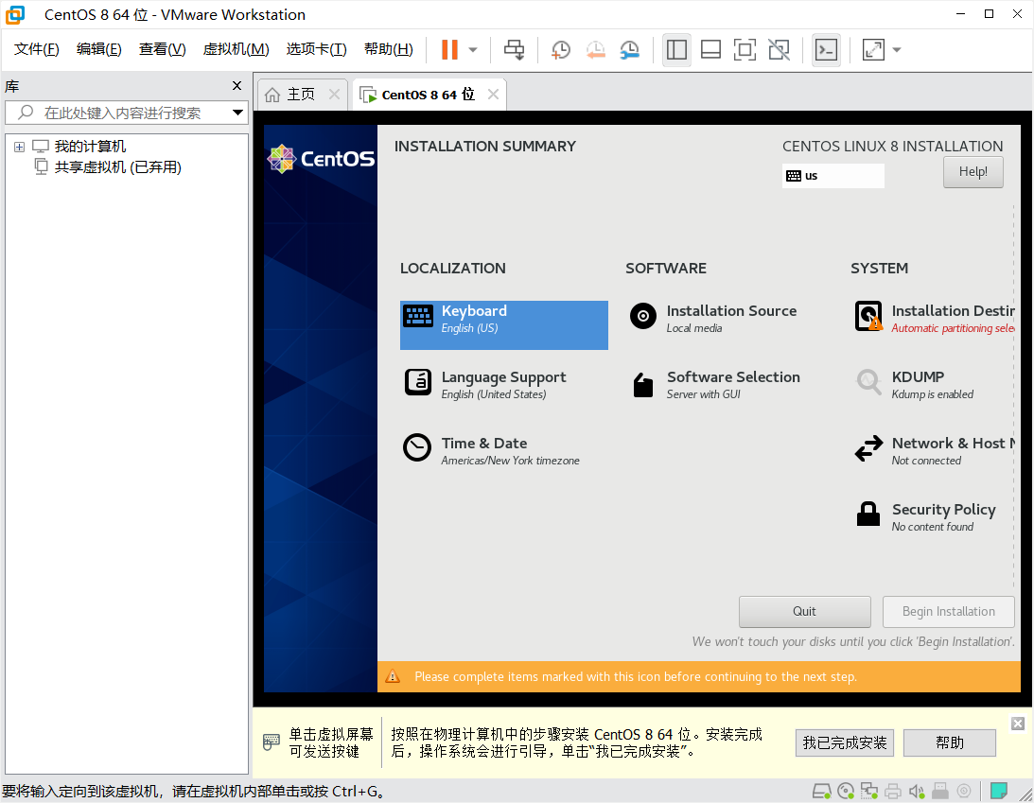Expand the 我的计算机 tree node
1034x803 pixels.
19,147
